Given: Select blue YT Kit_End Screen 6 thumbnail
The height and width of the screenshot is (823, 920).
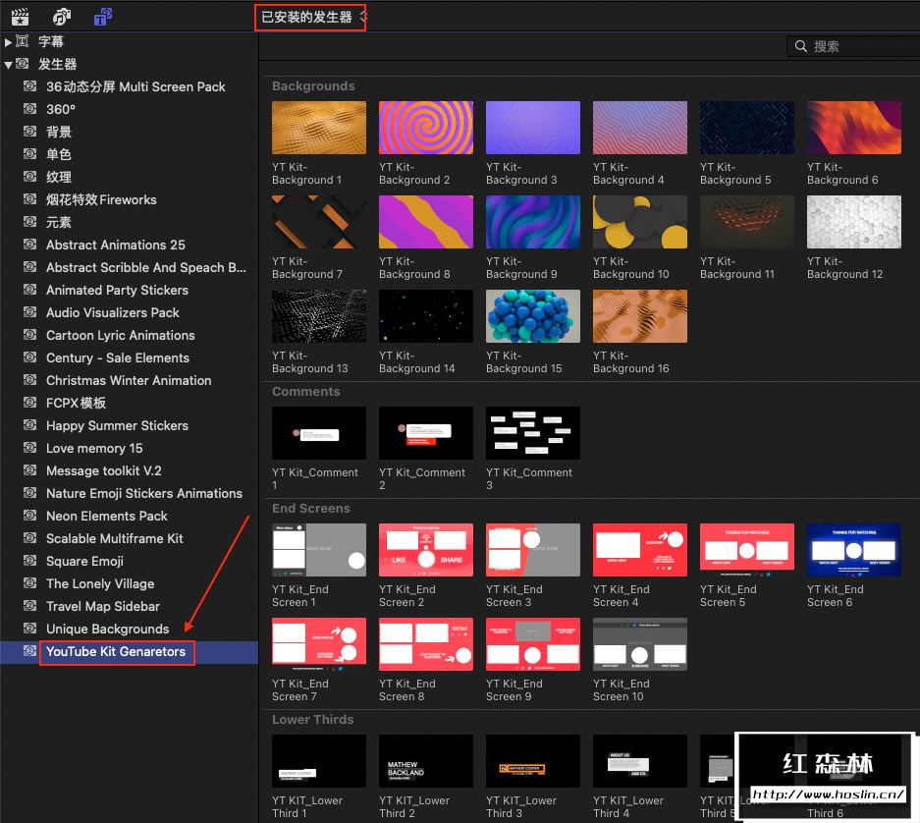Looking at the screenshot, I should (x=854, y=550).
